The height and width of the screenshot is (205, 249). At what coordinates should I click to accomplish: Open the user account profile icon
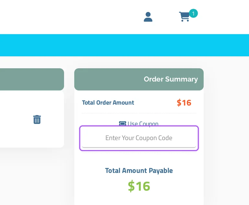coord(148,17)
